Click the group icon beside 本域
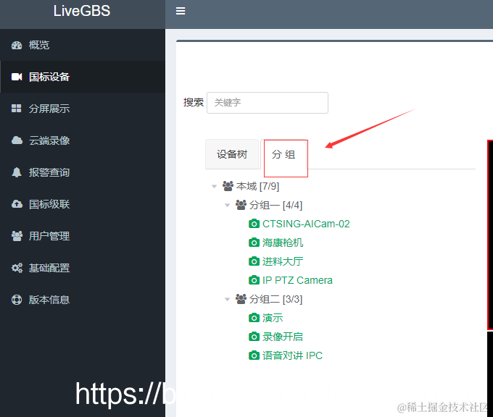The height and width of the screenshot is (417, 493). [228, 186]
